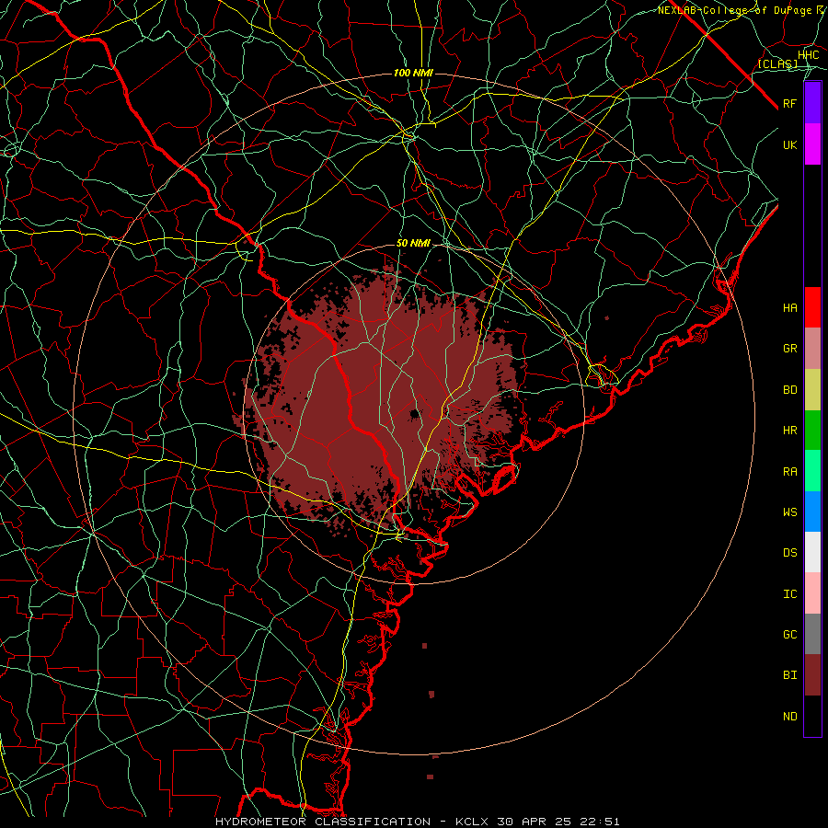This screenshot has width=828, height=828.
Task: Click the 50 NMI range ring label
Action: (413, 243)
